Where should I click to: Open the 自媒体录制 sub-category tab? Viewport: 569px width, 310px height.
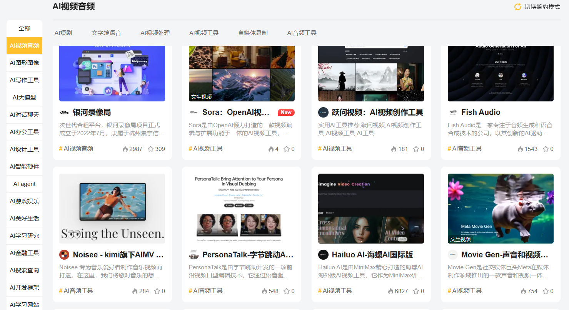[253, 33]
